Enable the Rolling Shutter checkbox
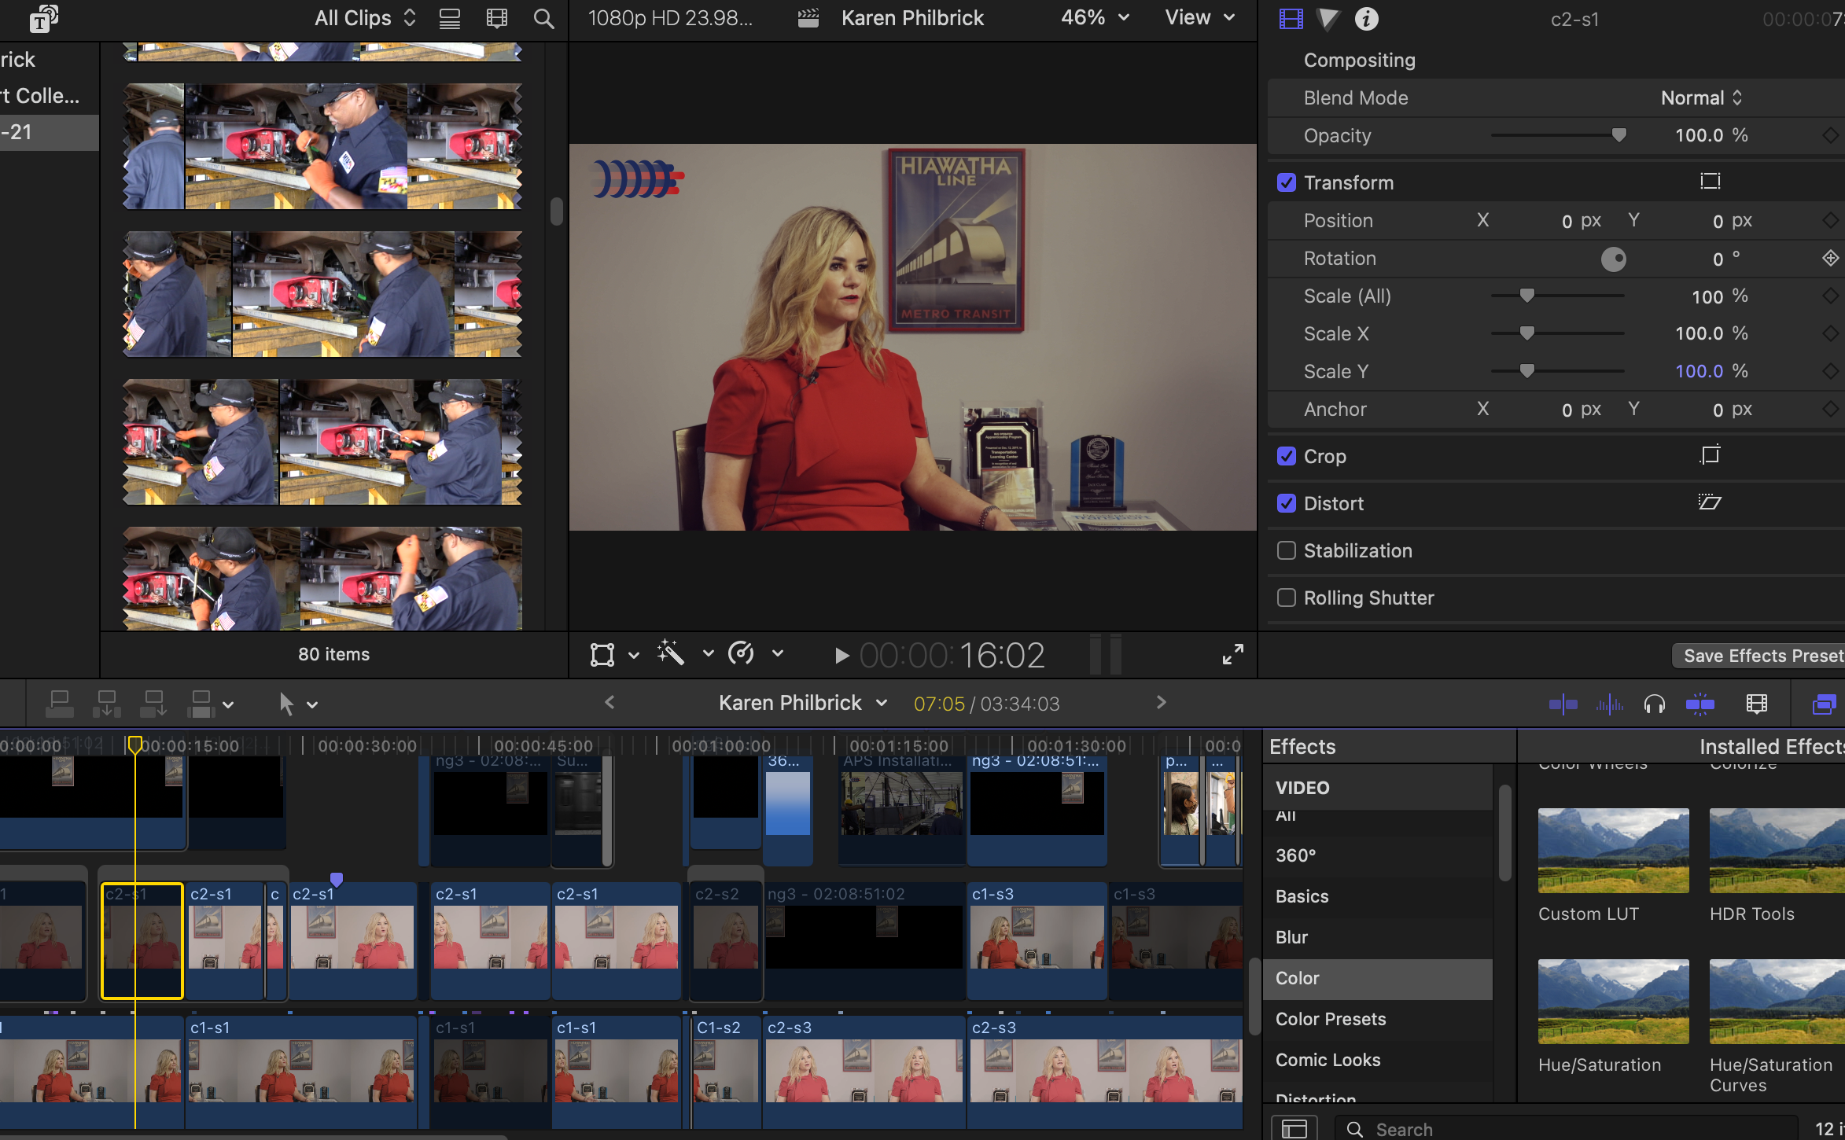1845x1140 pixels. tap(1287, 598)
